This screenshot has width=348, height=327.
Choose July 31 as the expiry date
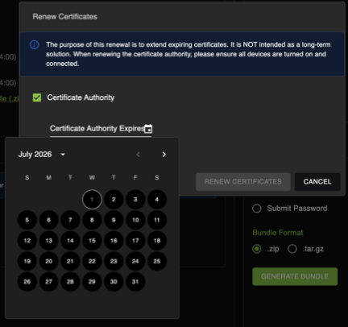click(x=135, y=282)
